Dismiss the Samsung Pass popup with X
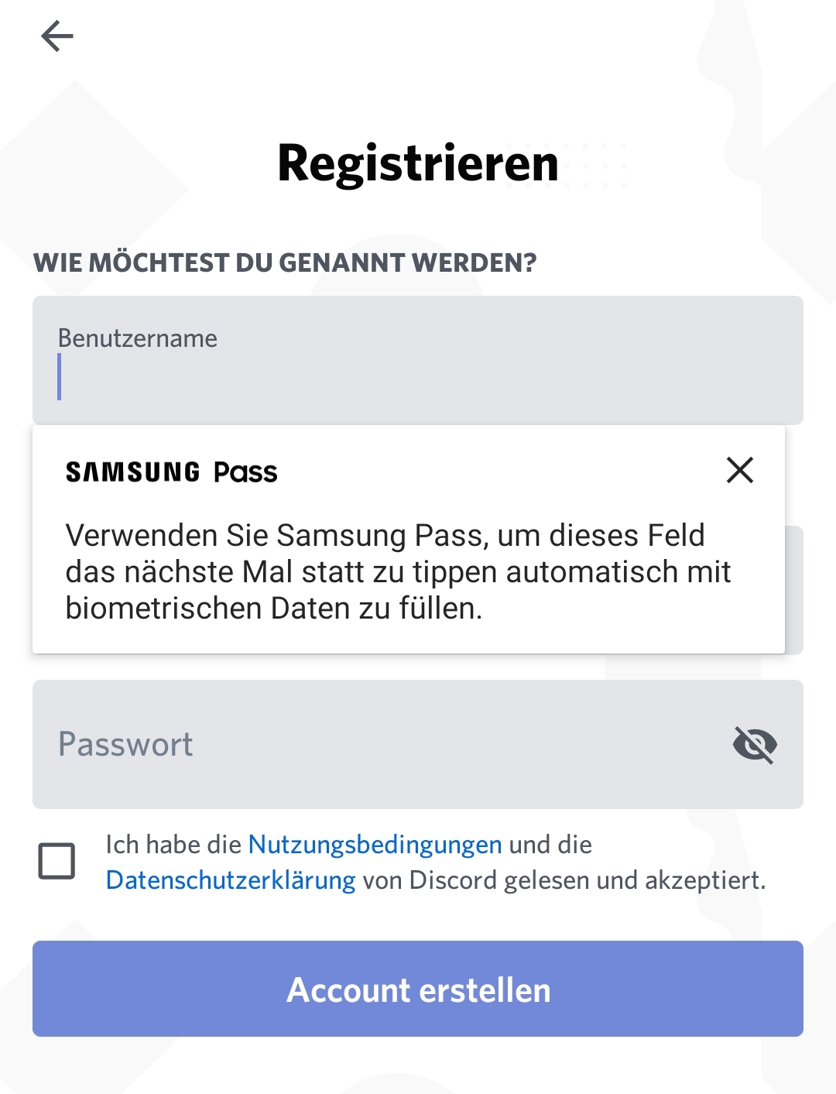The width and height of the screenshot is (836, 1094). point(740,470)
